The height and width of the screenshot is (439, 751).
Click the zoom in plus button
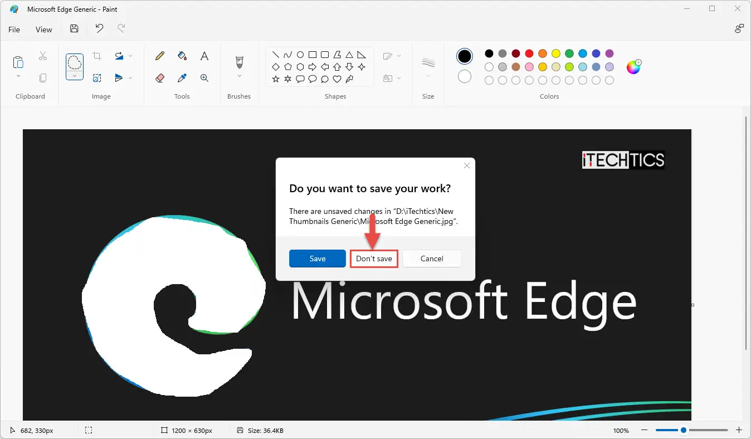coord(739,430)
